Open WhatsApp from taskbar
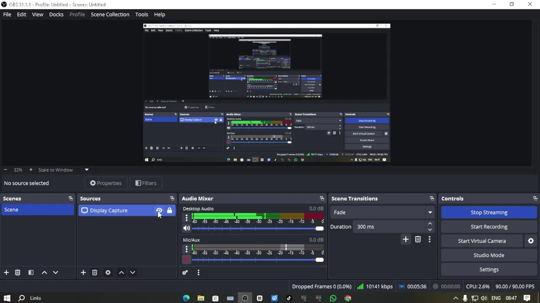540x303 pixels. click(333, 298)
